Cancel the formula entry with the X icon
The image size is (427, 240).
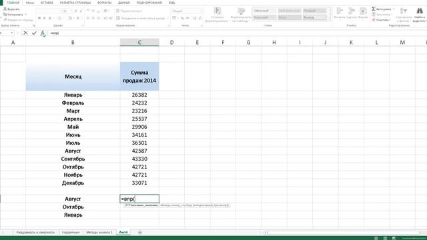pos(25,33)
